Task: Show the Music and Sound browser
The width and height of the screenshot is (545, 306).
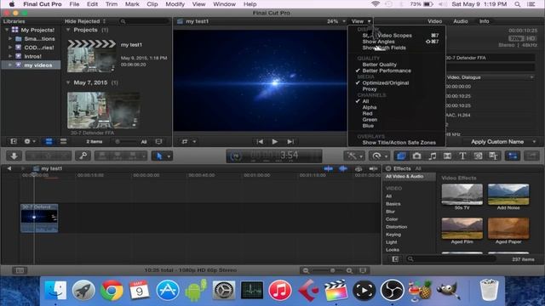Action: [x=432, y=156]
